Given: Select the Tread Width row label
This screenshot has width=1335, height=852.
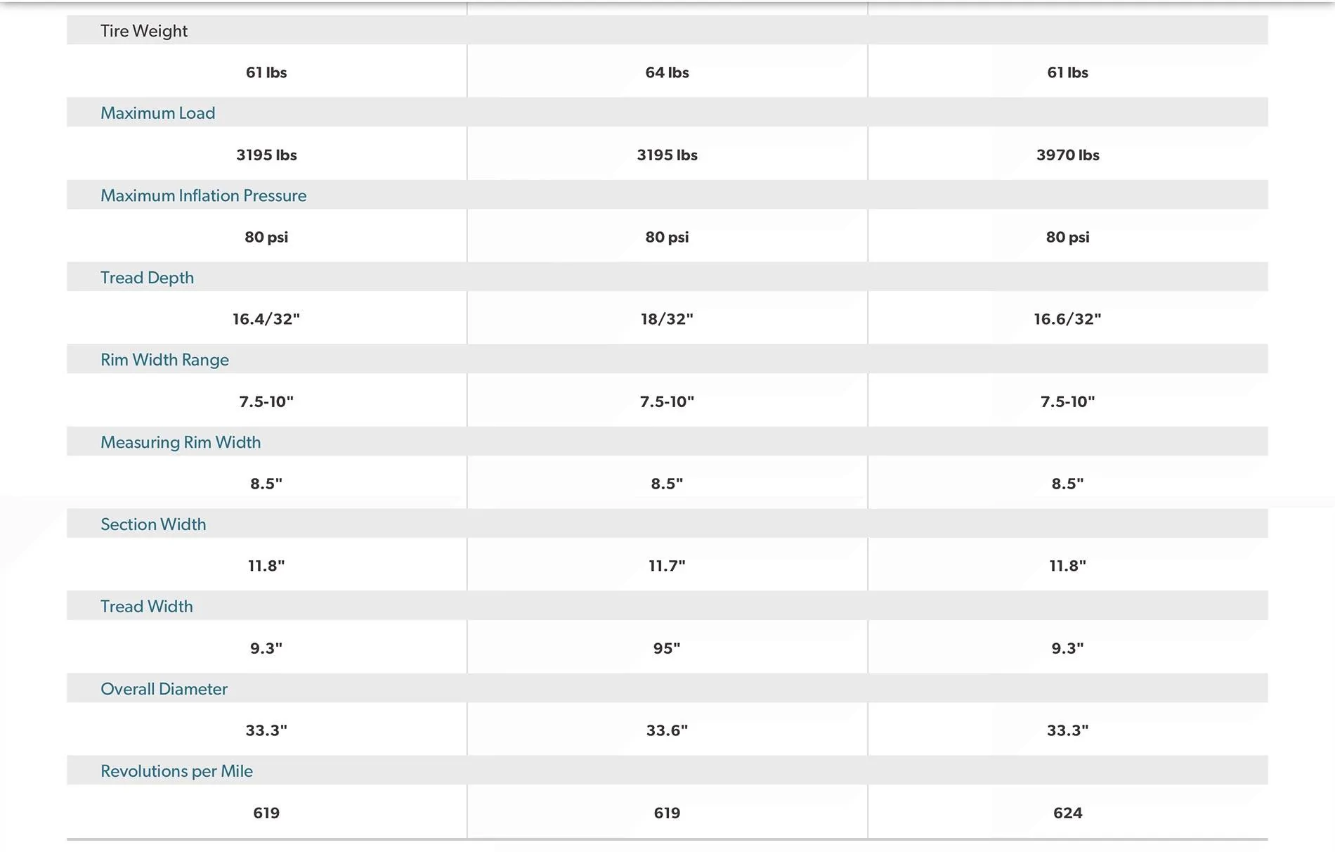Looking at the screenshot, I should tap(147, 607).
